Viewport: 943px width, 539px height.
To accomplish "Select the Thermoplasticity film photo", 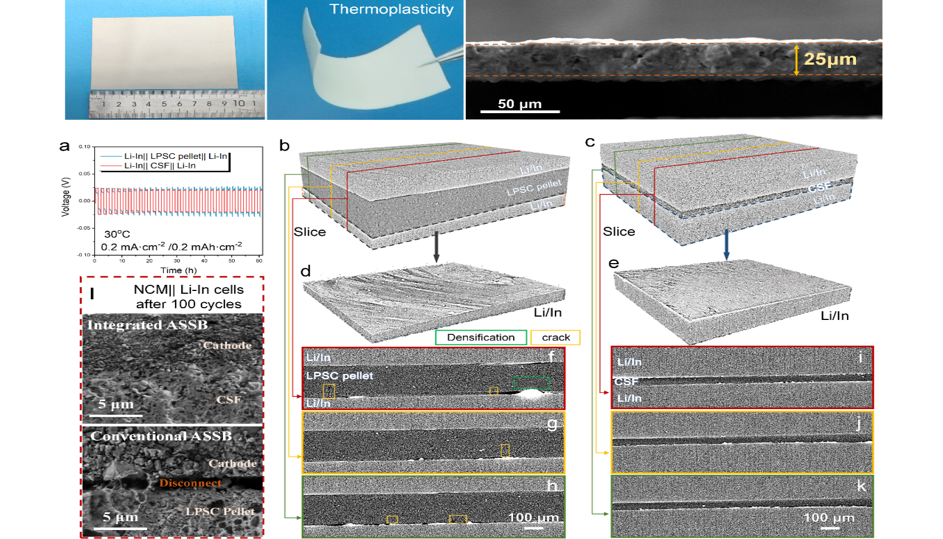I will pyautogui.click(x=365, y=60).
